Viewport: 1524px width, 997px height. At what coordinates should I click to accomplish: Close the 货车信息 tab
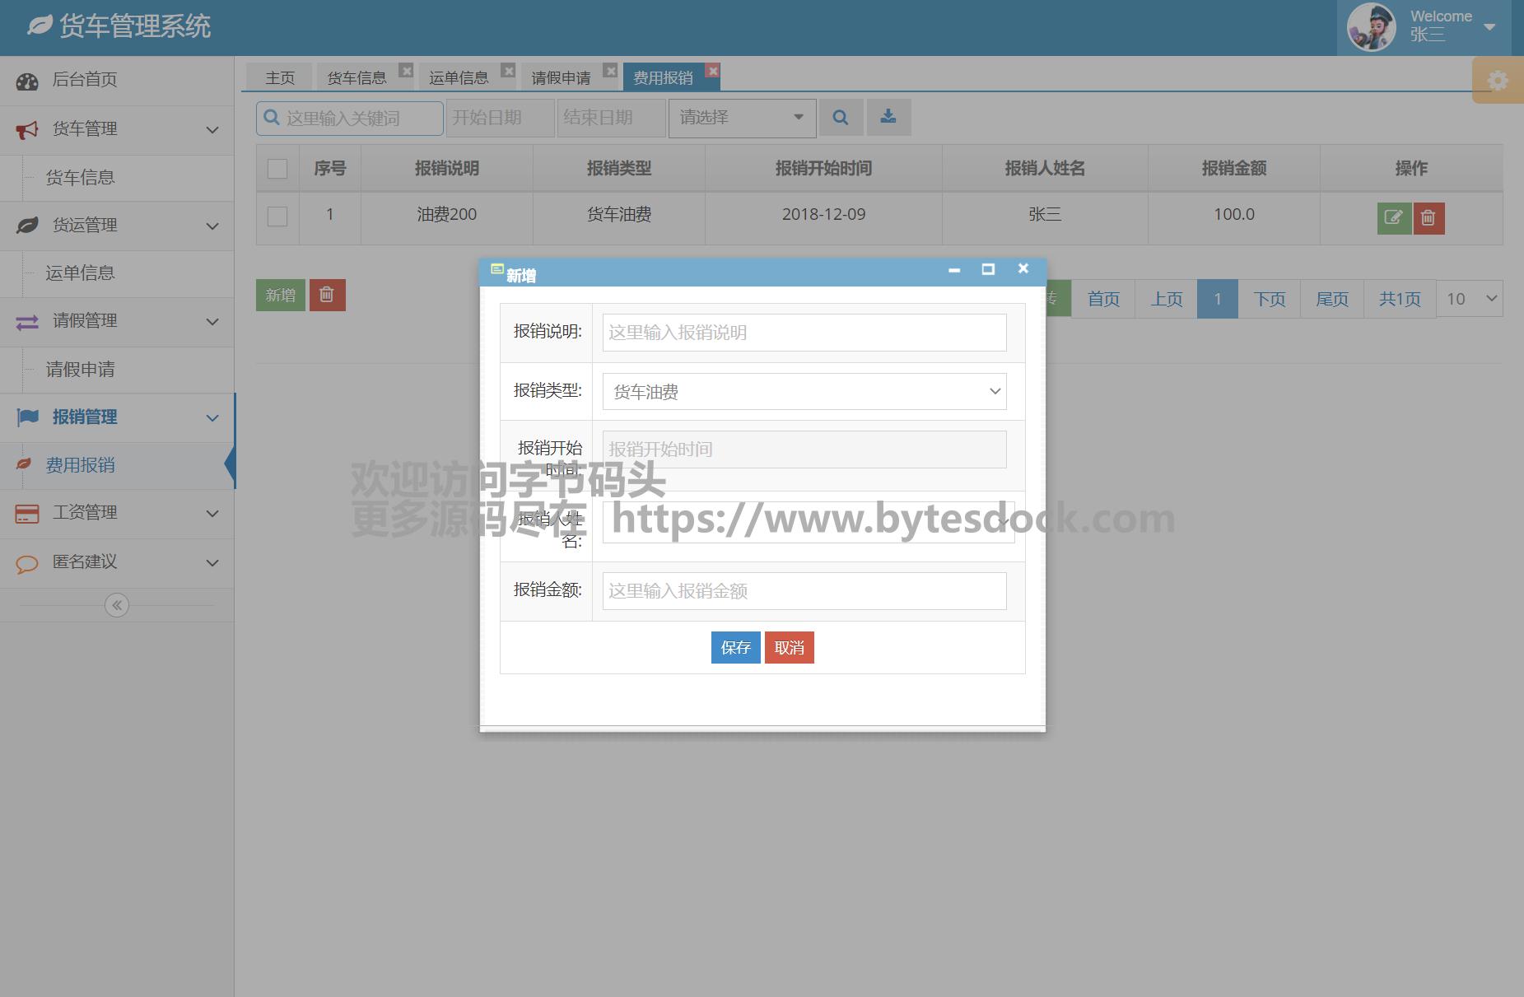tap(406, 71)
